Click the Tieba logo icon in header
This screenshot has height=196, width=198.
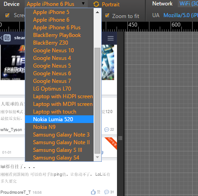[7, 38]
